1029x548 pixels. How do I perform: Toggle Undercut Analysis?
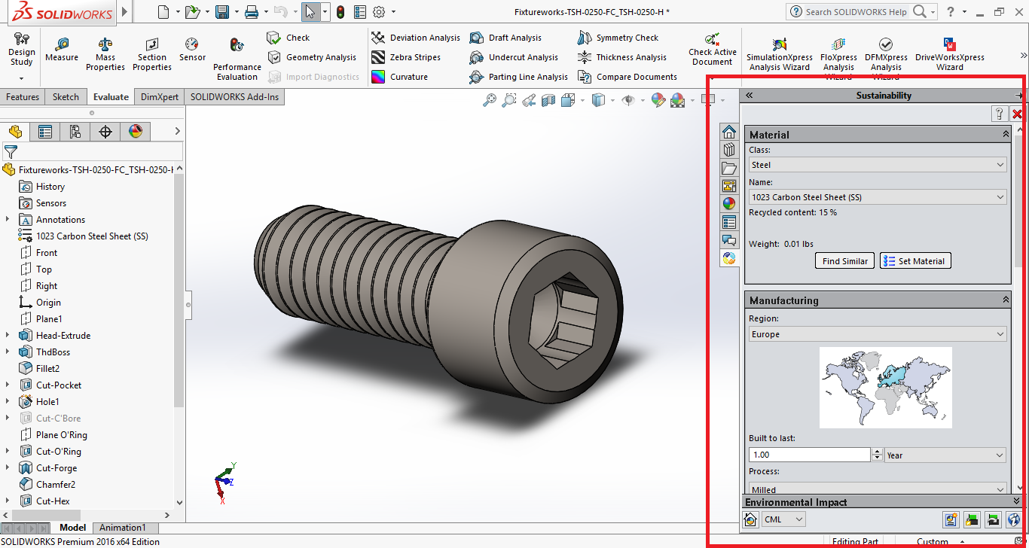pyautogui.click(x=514, y=57)
